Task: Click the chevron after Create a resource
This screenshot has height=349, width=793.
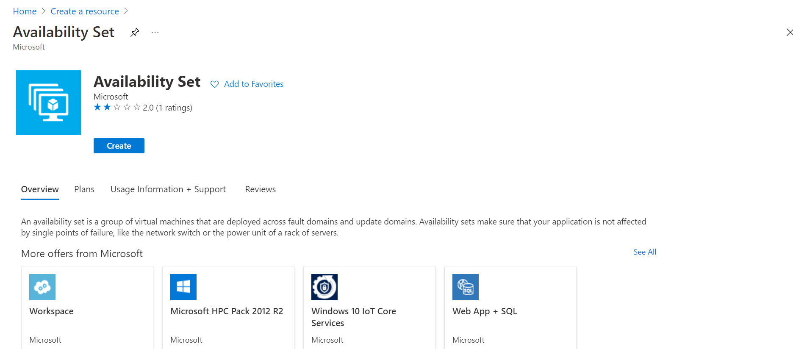Action: 126,11
